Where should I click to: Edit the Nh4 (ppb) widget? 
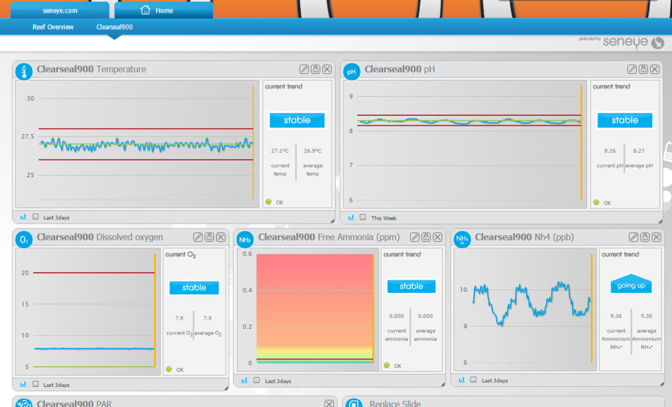[x=633, y=237]
